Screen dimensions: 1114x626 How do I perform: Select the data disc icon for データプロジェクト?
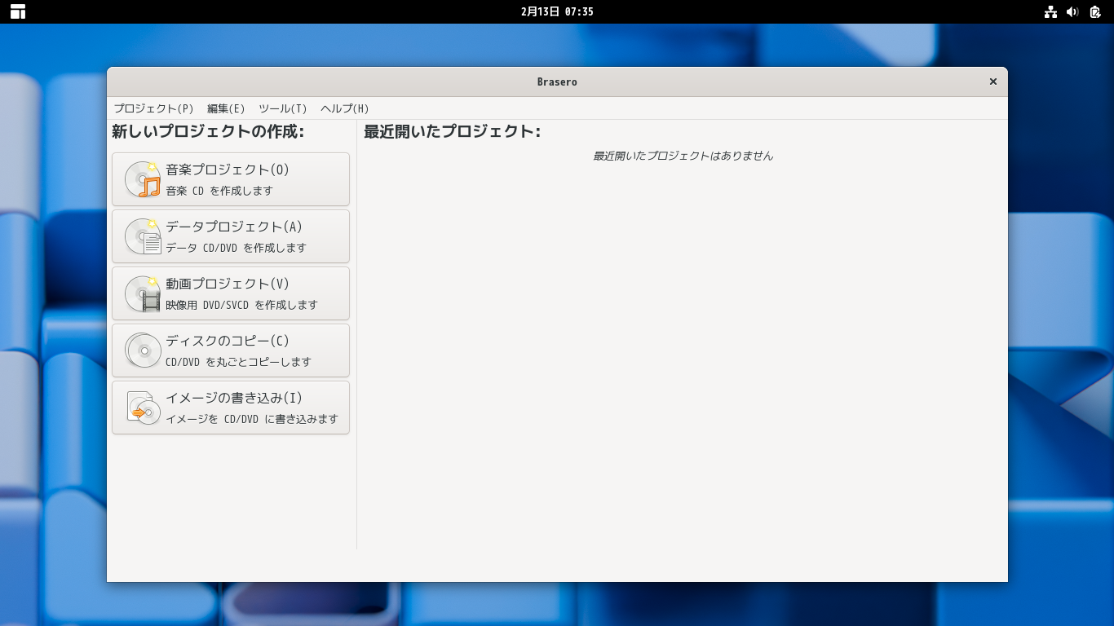tap(143, 236)
